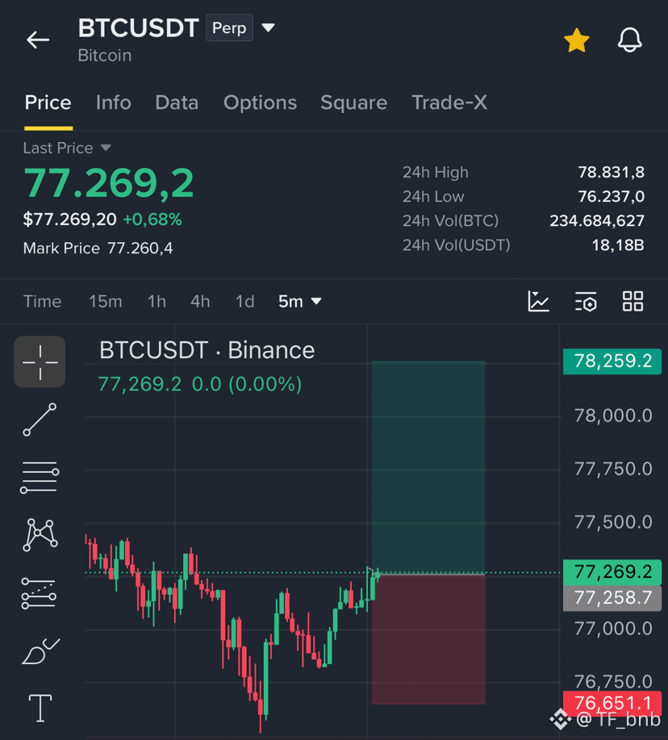Open the Options tab
The height and width of the screenshot is (740, 668).
(260, 102)
